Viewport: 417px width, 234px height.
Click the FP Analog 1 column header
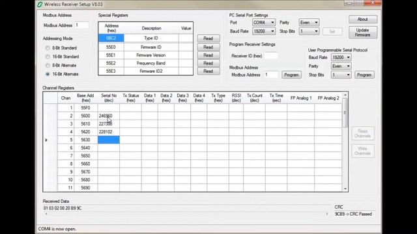coord(301,98)
